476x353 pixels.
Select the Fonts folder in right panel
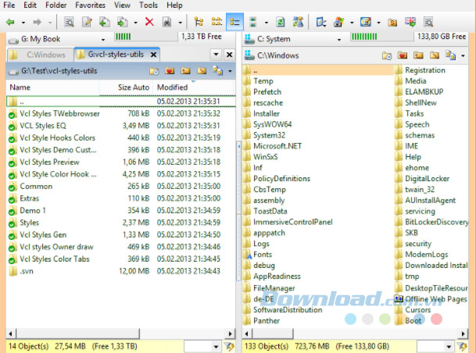point(262,255)
